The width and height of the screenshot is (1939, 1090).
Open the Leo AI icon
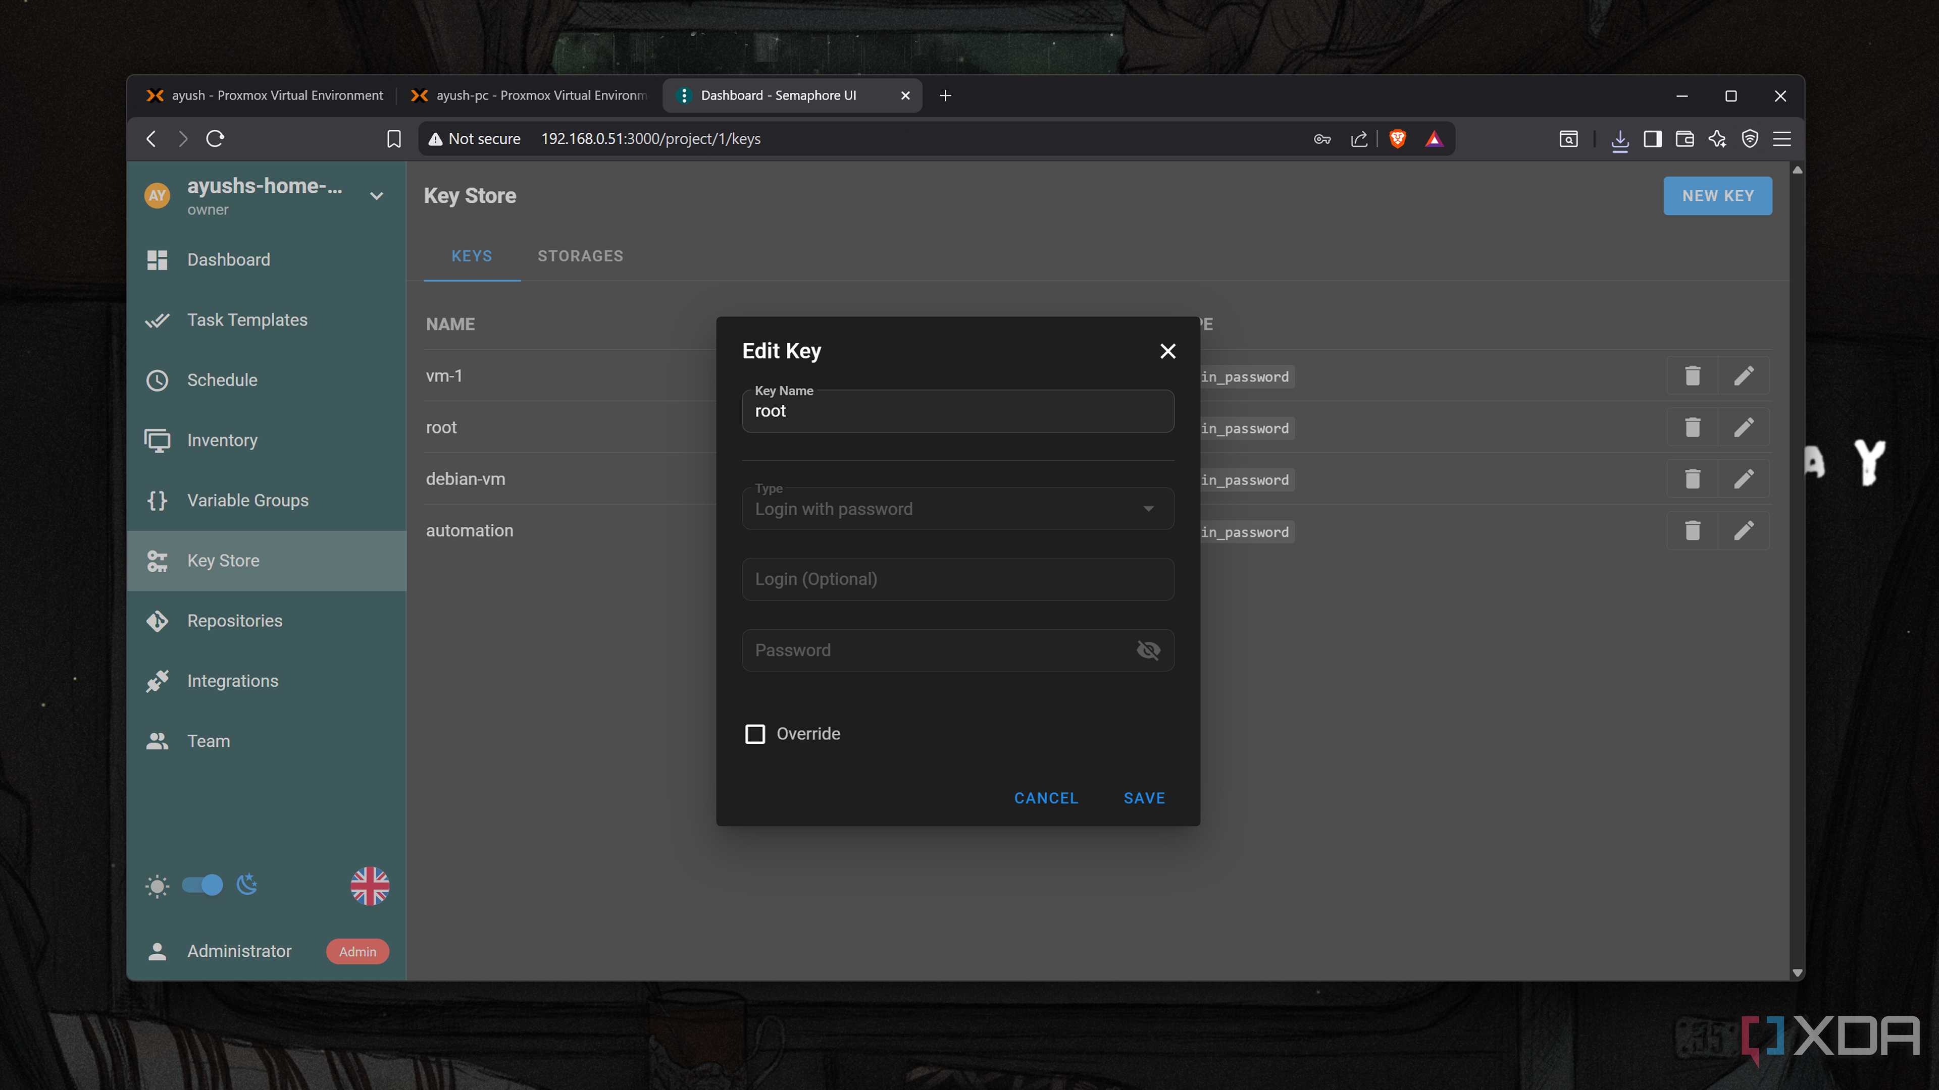[x=1717, y=138]
